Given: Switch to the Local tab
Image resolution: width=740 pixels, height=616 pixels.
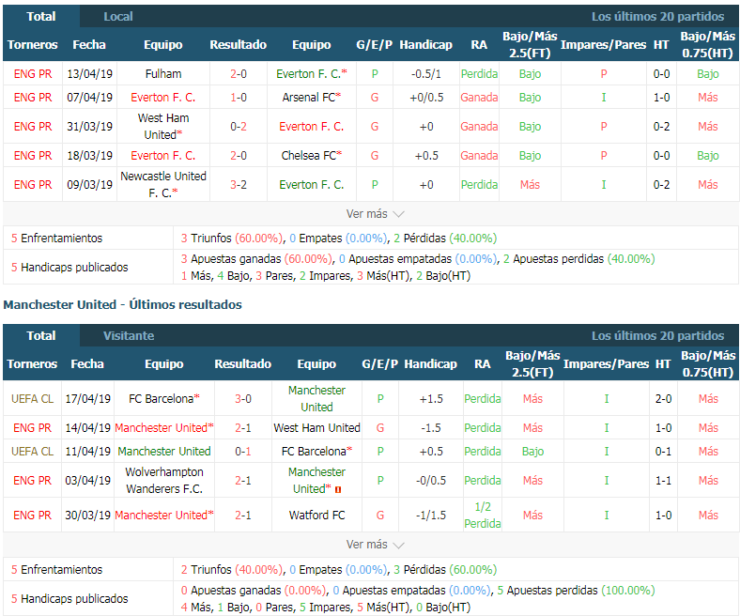Looking at the screenshot, I should coord(118,17).
